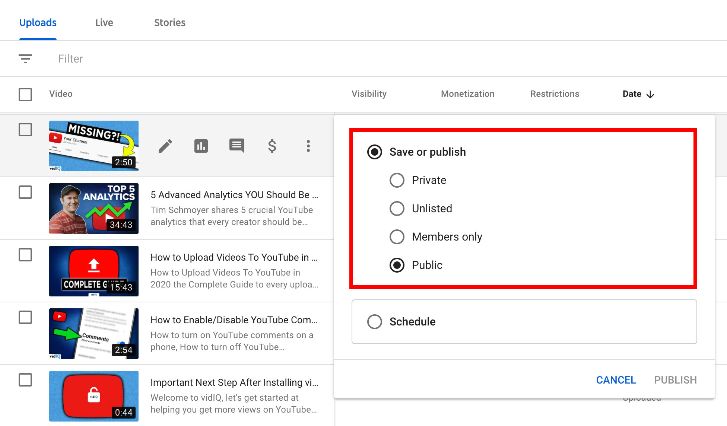Image resolution: width=727 pixels, height=426 pixels.
Task: Open analytics bar chart icon
Action: coord(201,146)
